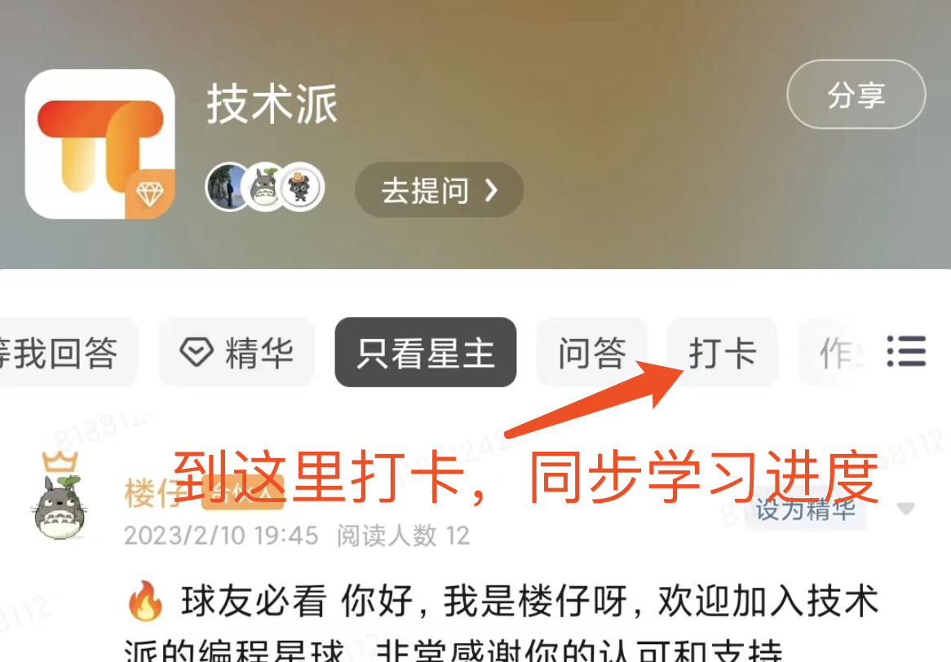Tap the heart-diamond icon in 精华
The height and width of the screenshot is (662, 951).
197,351
